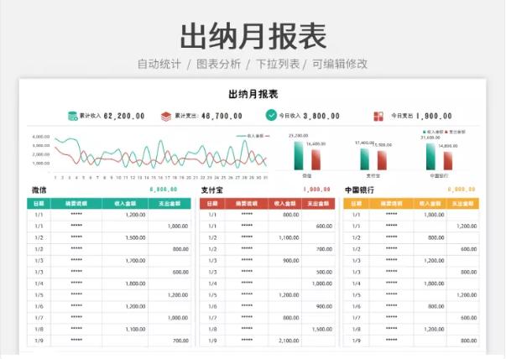Click the green database icon beside 累计收入

pyautogui.click(x=73, y=116)
